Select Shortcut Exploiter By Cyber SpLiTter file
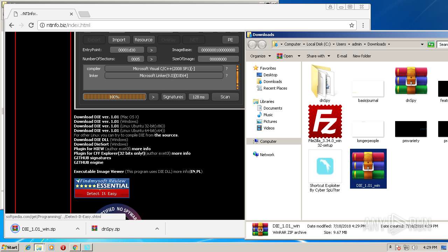 point(325,171)
